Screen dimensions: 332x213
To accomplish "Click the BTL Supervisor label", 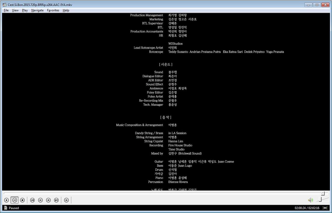I will (x=153, y=23).
